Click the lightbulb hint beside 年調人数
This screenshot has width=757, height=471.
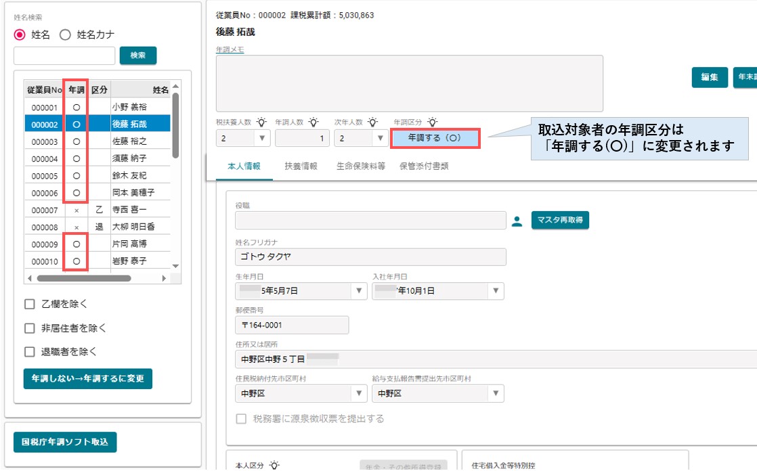(313, 122)
